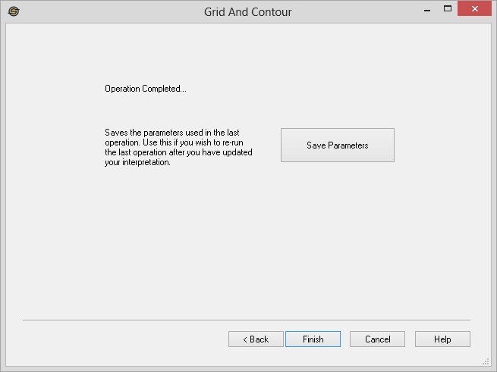Close the dialog with the red X
497x372 pixels.
click(475, 9)
